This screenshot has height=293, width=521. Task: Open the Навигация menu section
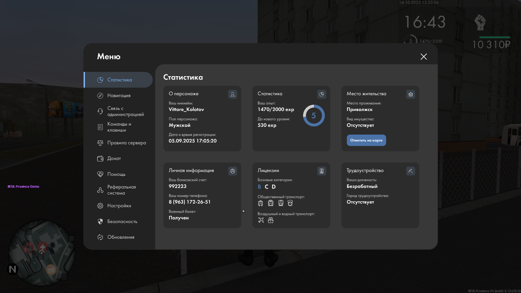119,95
